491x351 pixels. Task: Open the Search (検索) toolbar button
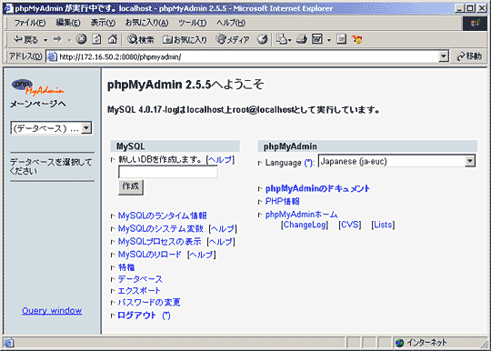click(141, 39)
